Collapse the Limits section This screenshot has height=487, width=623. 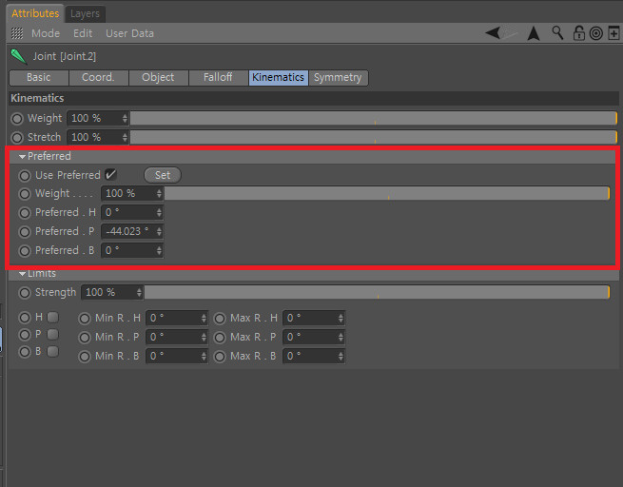(23, 274)
